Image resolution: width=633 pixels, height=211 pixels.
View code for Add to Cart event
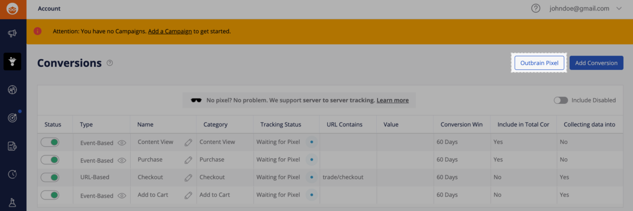tap(122, 196)
